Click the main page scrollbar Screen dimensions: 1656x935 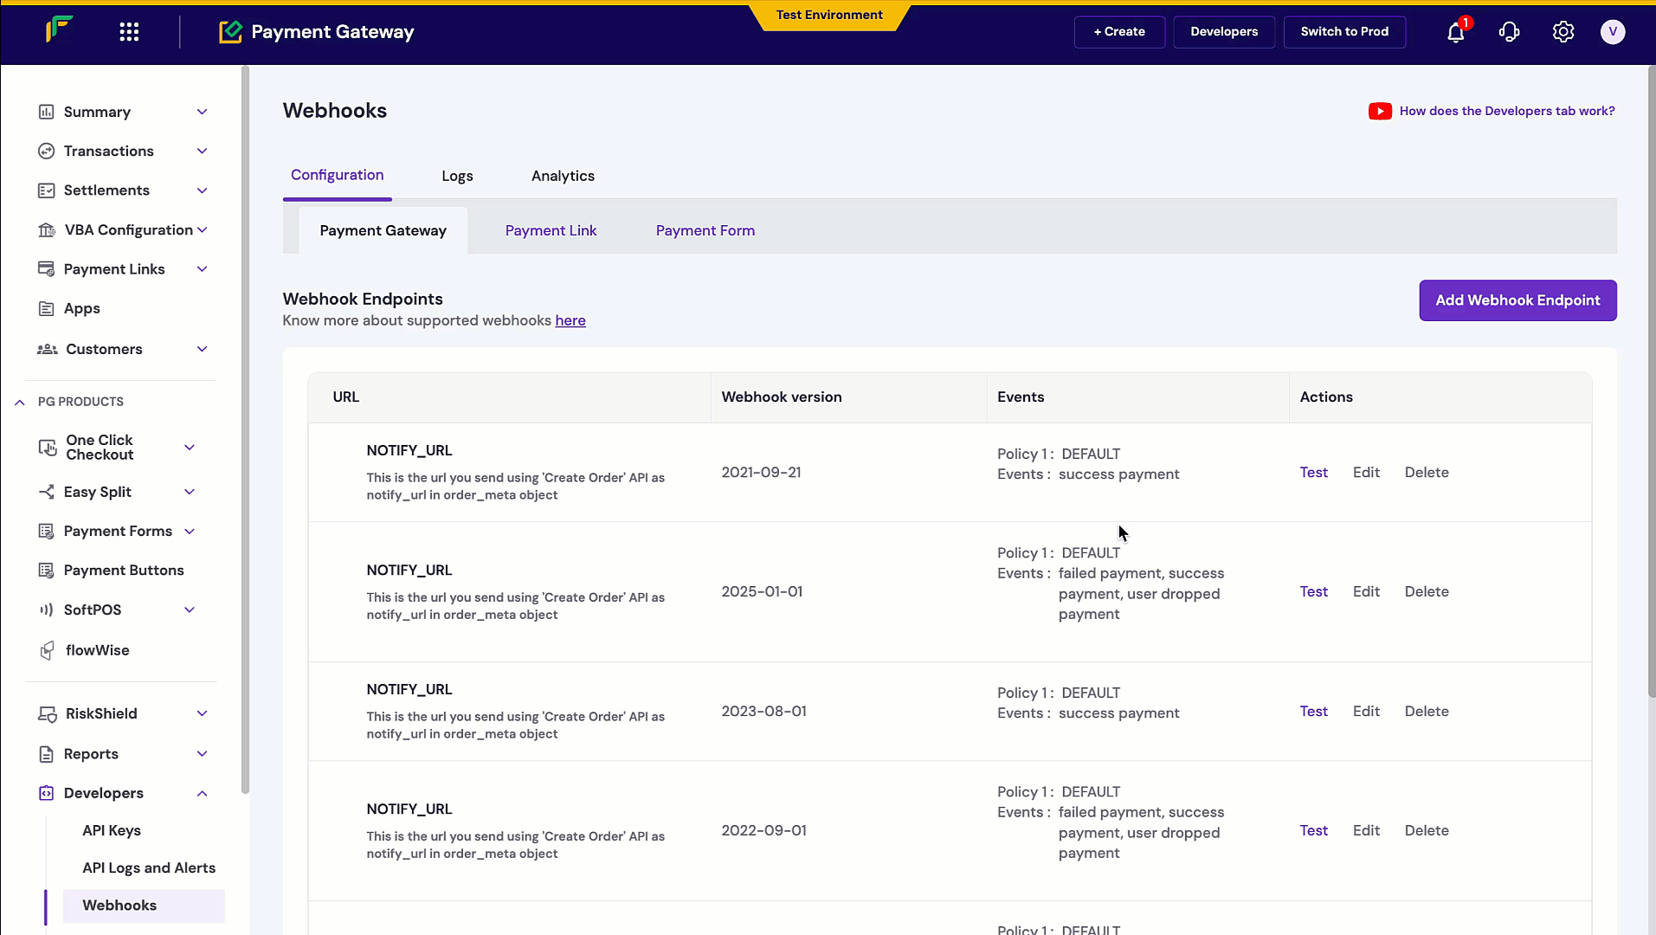pos(1651,381)
